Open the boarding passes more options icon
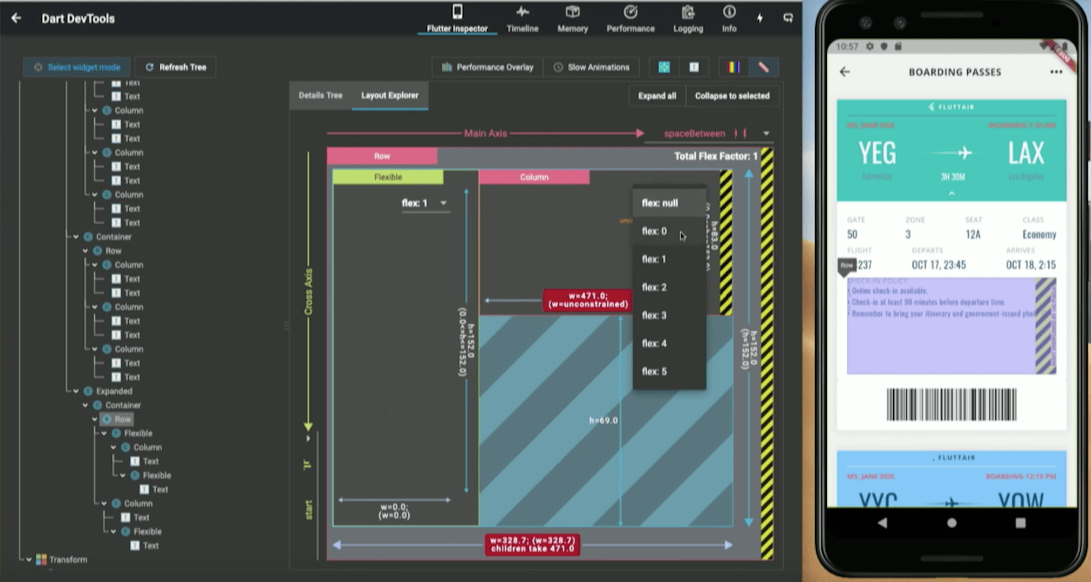Image resolution: width=1091 pixels, height=582 pixels. 1056,72
